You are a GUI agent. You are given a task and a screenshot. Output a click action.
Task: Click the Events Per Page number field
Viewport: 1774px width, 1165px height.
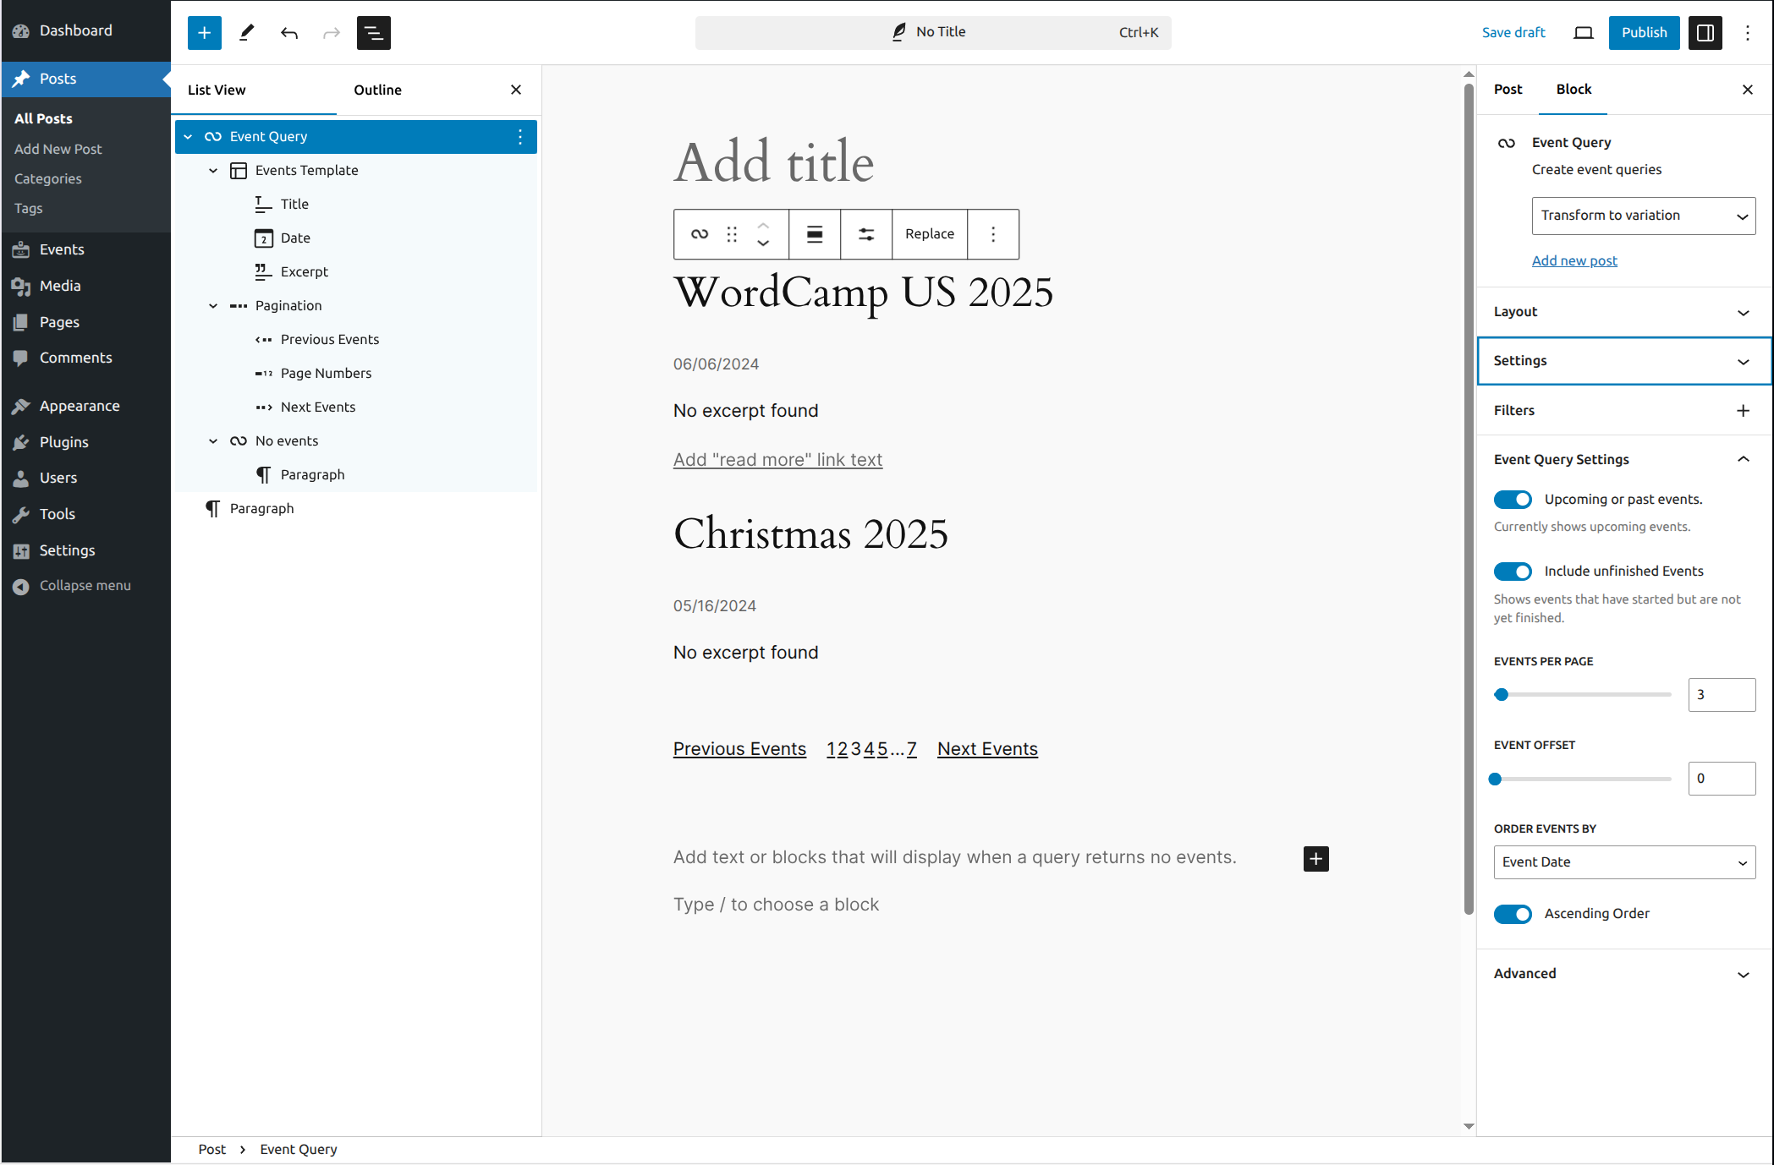coord(1722,695)
